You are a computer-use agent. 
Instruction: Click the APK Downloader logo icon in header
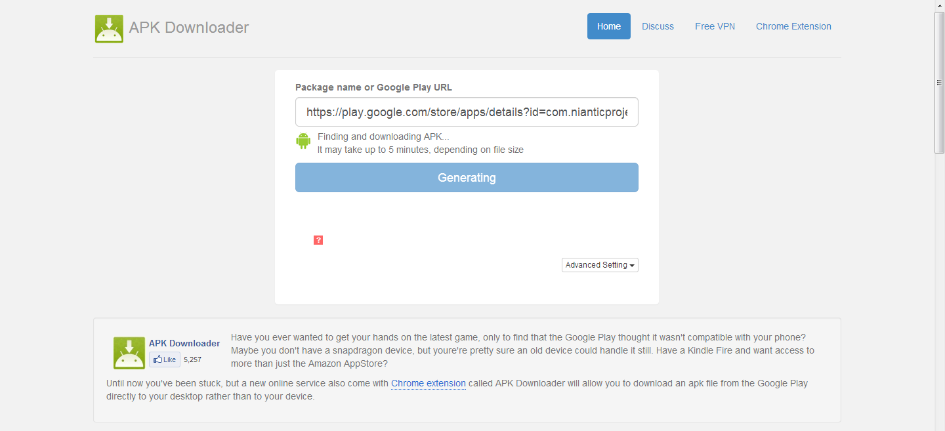coord(109,28)
